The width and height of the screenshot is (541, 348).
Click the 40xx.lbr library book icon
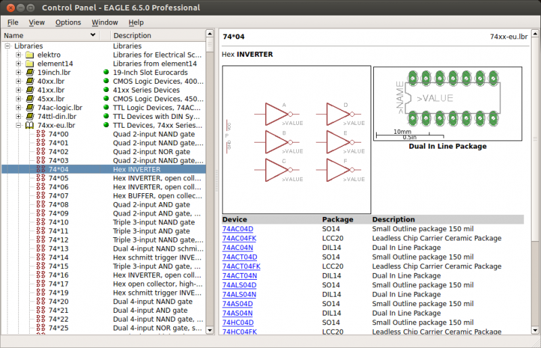pos(30,81)
